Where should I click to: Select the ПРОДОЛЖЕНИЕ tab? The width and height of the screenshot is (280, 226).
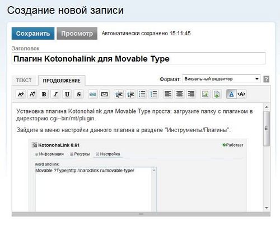pos(62,81)
